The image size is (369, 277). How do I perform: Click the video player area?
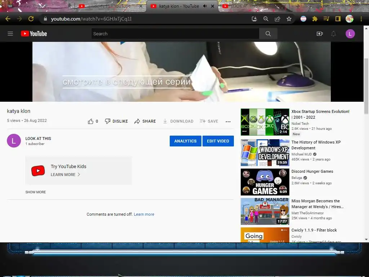pos(182,72)
